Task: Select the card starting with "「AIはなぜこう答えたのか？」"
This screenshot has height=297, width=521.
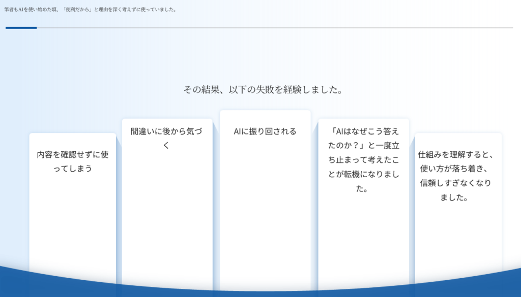Action: point(363,159)
